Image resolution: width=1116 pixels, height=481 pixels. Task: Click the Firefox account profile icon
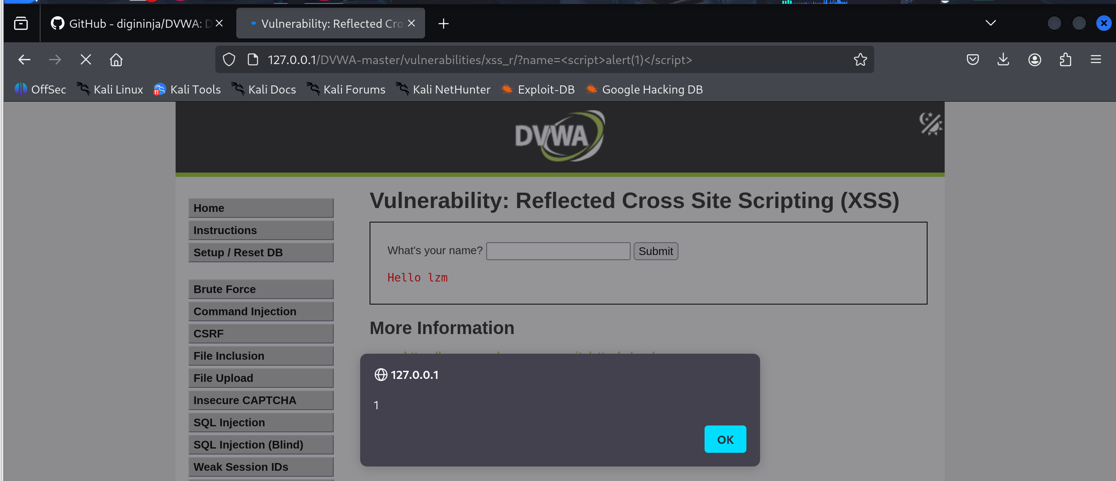1034,60
